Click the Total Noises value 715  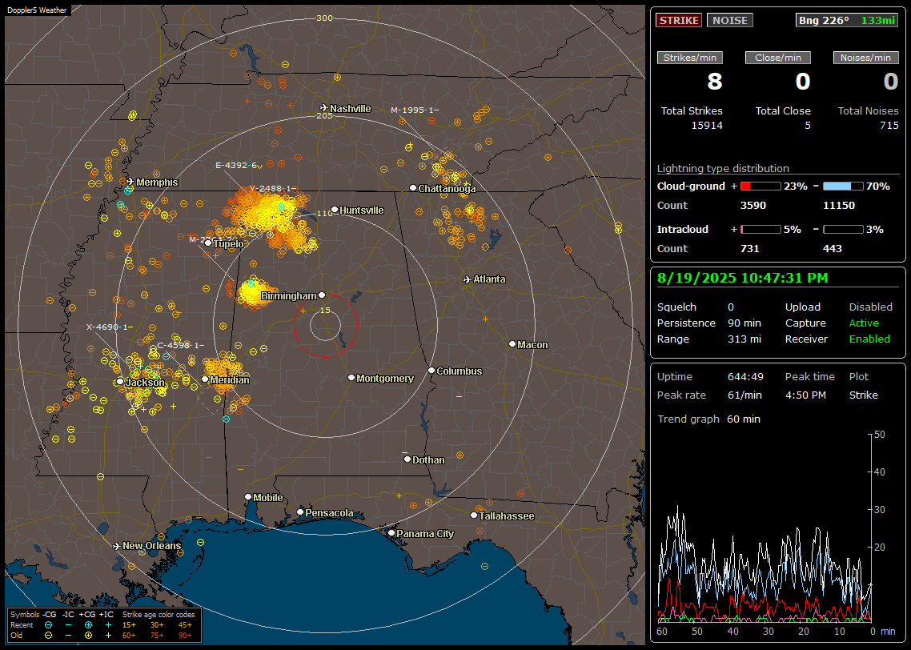click(x=889, y=126)
